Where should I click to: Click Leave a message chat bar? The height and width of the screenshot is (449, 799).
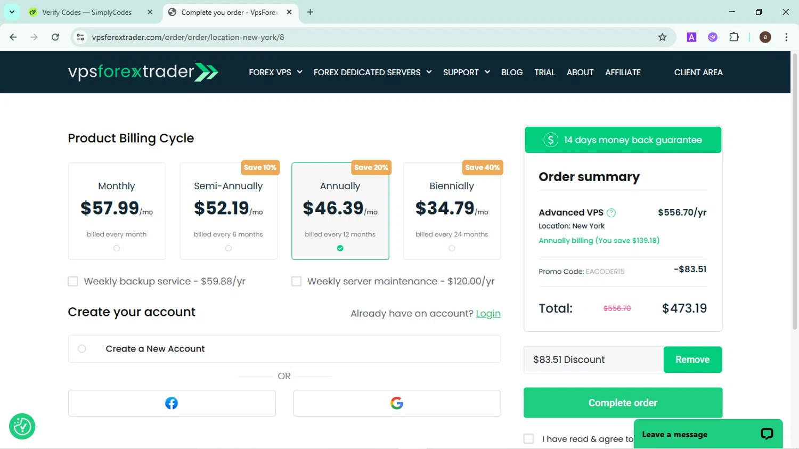(x=708, y=434)
